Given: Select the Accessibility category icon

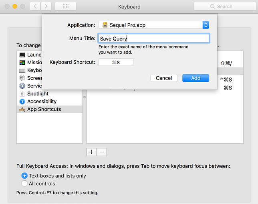Looking at the screenshot, I should click(x=22, y=102).
